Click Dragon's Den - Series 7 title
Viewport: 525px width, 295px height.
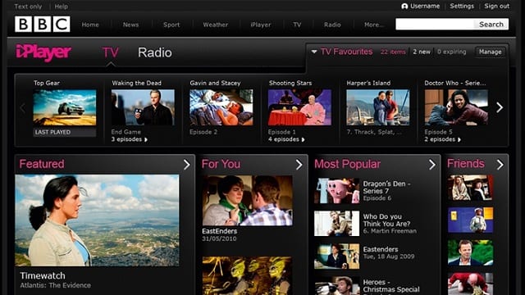386,188
